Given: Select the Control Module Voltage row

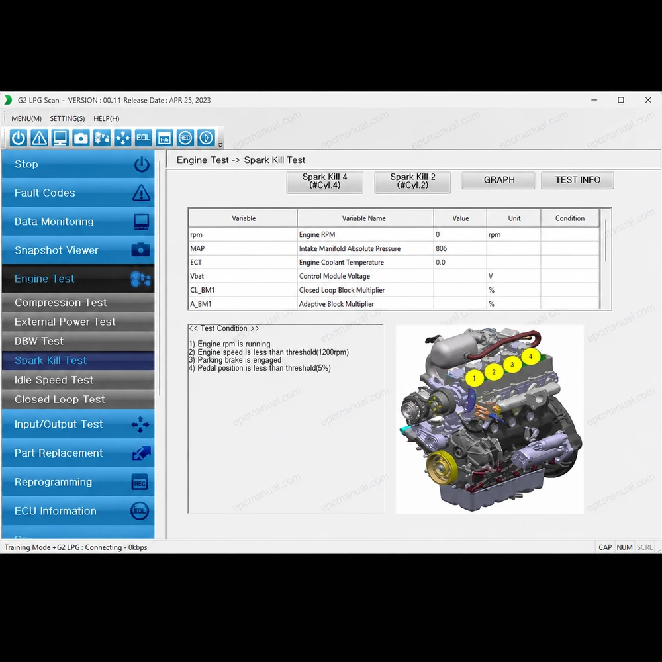Looking at the screenshot, I should 394,276.
